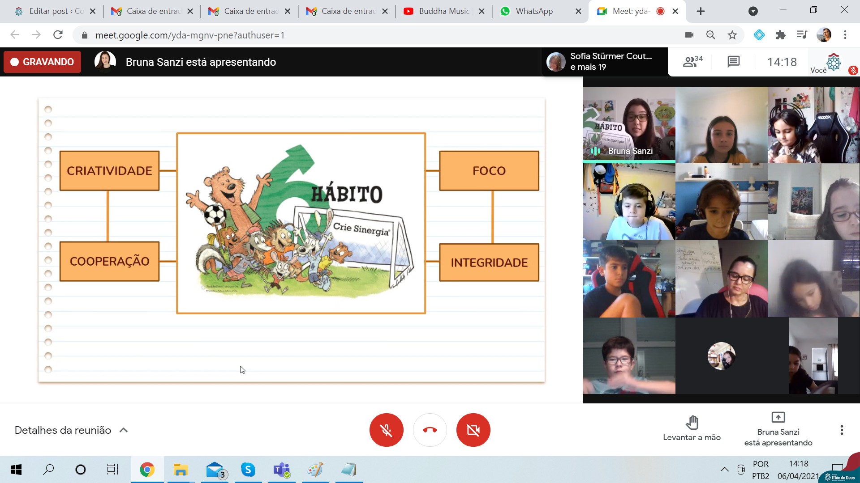The width and height of the screenshot is (860, 483).
Task: Click the camera permission icon in address bar
Action: 689,35
